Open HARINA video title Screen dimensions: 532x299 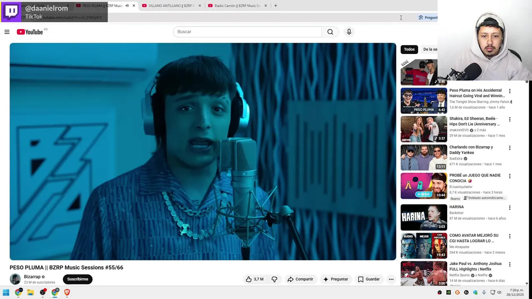tap(456, 207)
